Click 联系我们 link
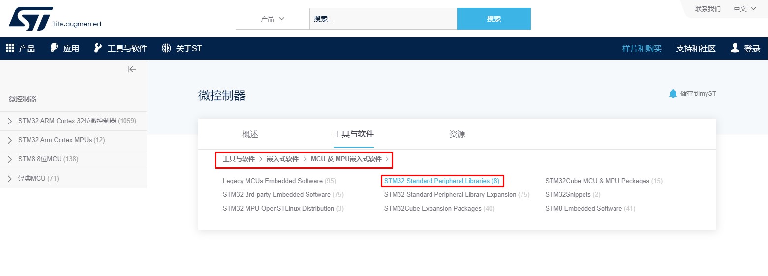The width and height of the screenshot is (768, 276). (x=708, y=9)
